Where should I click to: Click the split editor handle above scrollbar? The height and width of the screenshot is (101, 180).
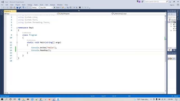[x=165, y=16]
